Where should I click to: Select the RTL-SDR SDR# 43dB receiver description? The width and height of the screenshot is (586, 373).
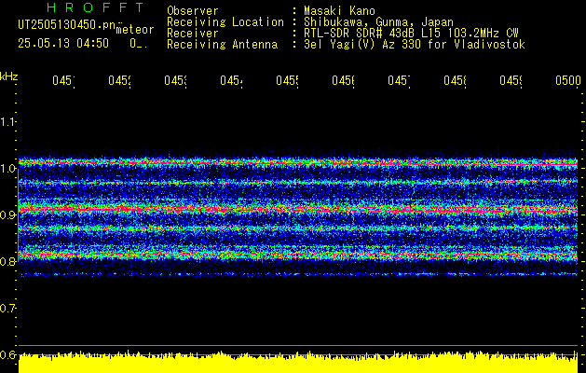pyautogui.click(x=411, y=34)
